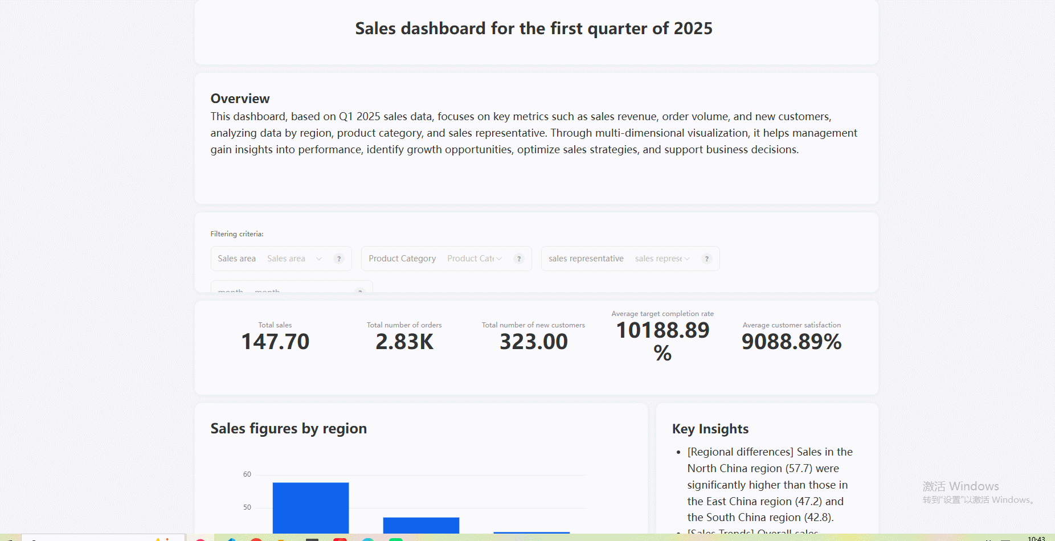Image resolution: width=1055 pixels, height=541 pixels.
Task: Click the tallest bar in region chart
Action: point(310,507)
